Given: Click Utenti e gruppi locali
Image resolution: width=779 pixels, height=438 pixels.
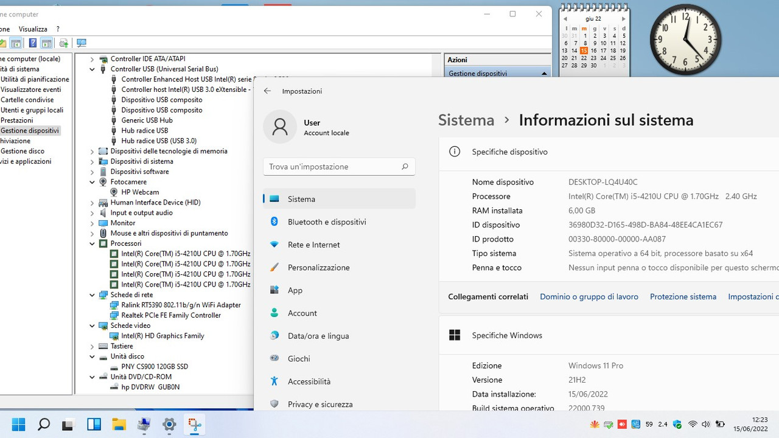Looking at the screenshot, I should [32, 110].
